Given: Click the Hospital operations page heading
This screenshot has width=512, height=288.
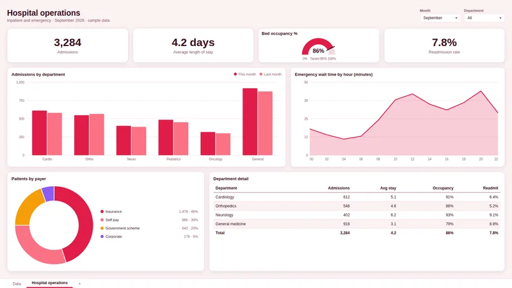Looking at the screenshot, I should coord(44,13).
